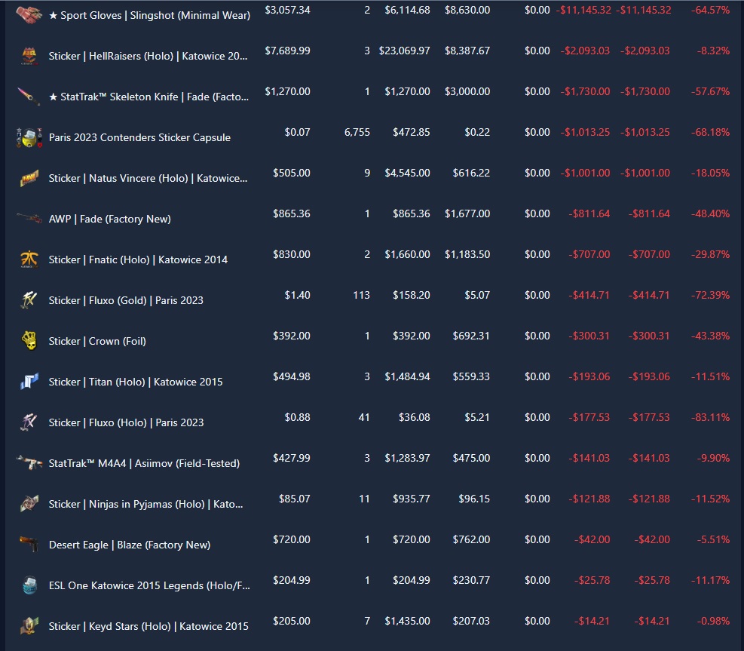The height and width of the screenshot is (651, 744).
Task: Select StatTrak M4A4 | Asiimov (Field-Tested) name
Action: 144,463
